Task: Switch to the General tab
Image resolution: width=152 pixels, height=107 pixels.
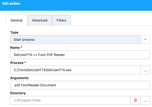Action: tap(17, 20)
